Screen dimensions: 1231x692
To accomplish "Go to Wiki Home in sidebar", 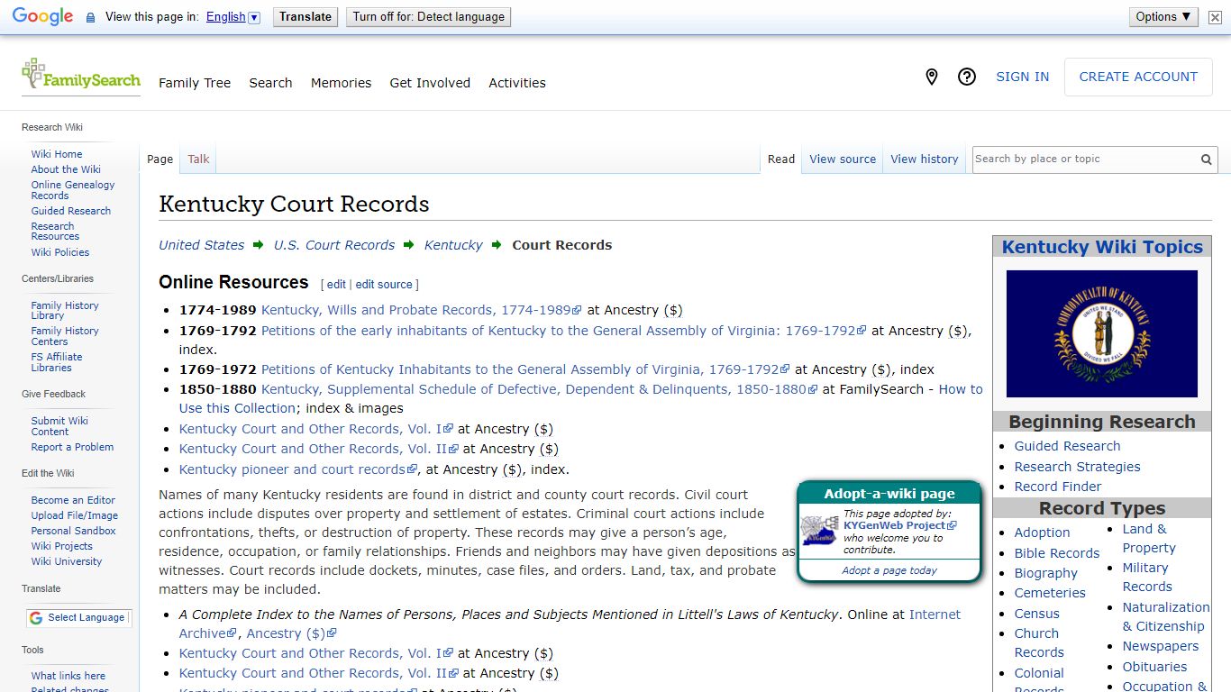I will (x=57, y=154).
